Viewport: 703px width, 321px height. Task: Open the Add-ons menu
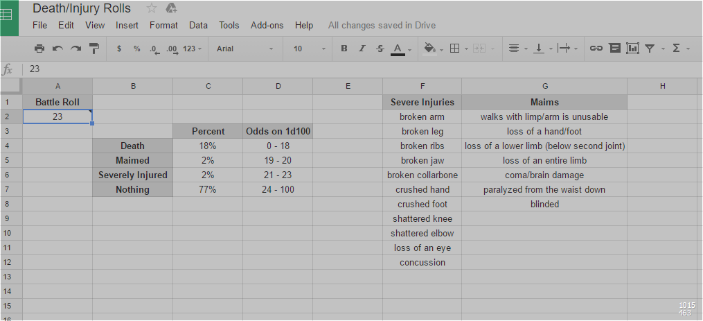coord(267,25)
